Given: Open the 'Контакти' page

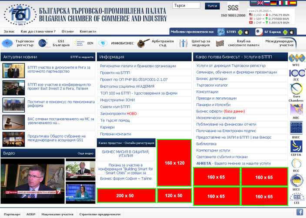Looking at the screenshot, I should tap(88, 31).
